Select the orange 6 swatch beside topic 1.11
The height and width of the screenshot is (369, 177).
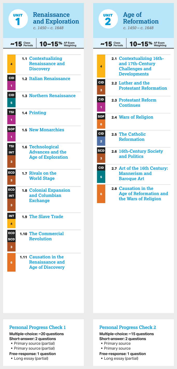point(11,262)
